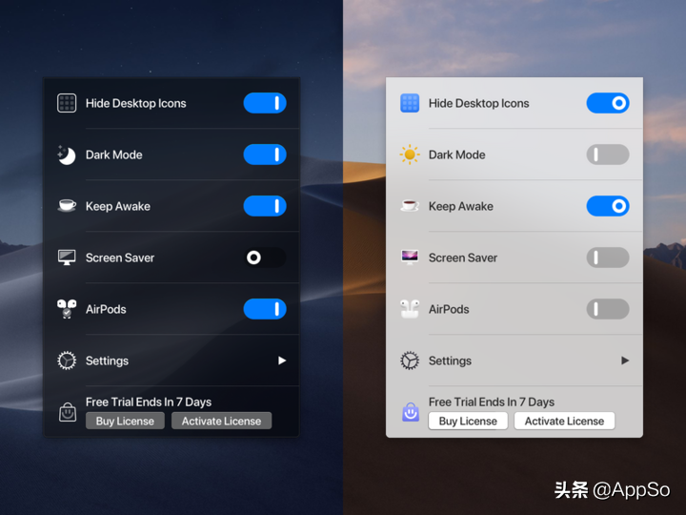Click Activate License in dark panel
This screenshot has height=515, width=686.
pyautogui.click(x=221, y=421)
